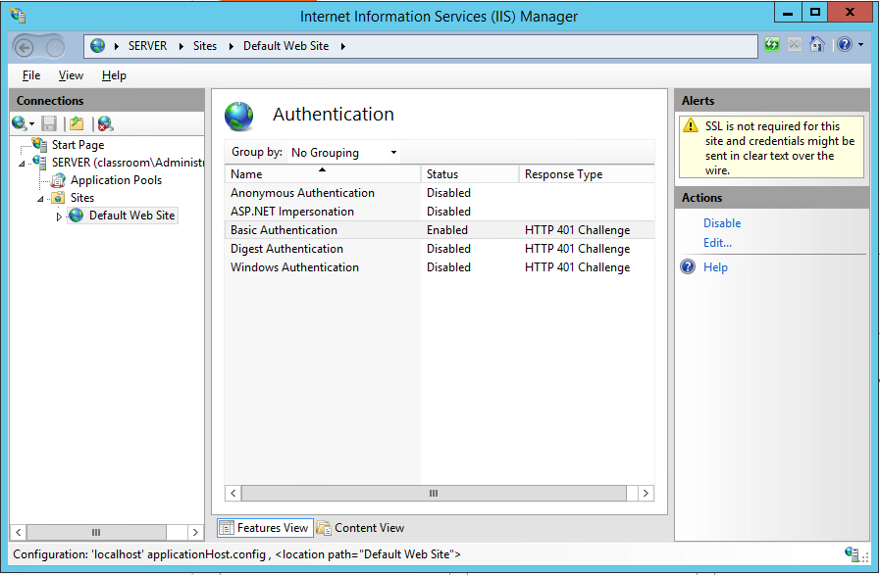Viewport: 880px width, 575px height.
Task: Click the IIS Manager title bar icon
Action: click(x=18, y=15)
